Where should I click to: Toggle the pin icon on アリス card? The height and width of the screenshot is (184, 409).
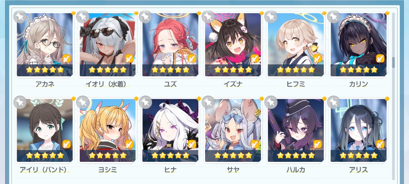pyautogui.click(x=333, y=102)
